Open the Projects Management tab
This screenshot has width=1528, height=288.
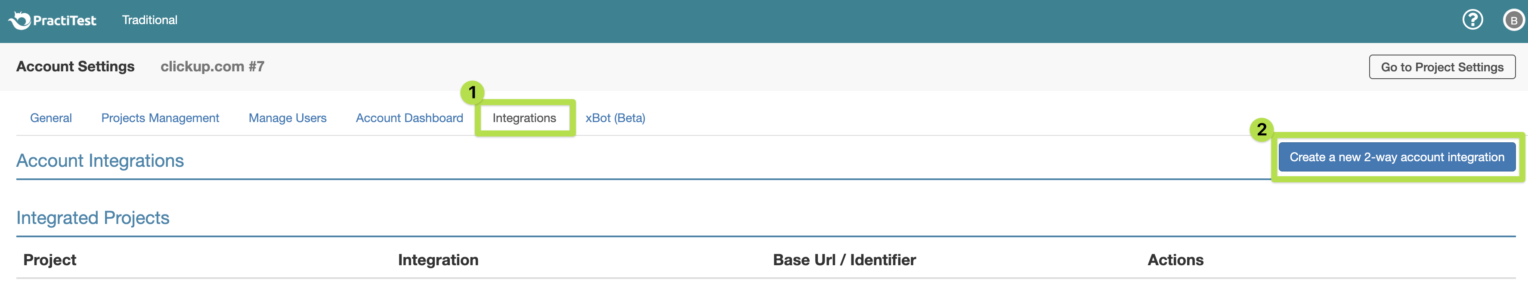click(160, 118)
